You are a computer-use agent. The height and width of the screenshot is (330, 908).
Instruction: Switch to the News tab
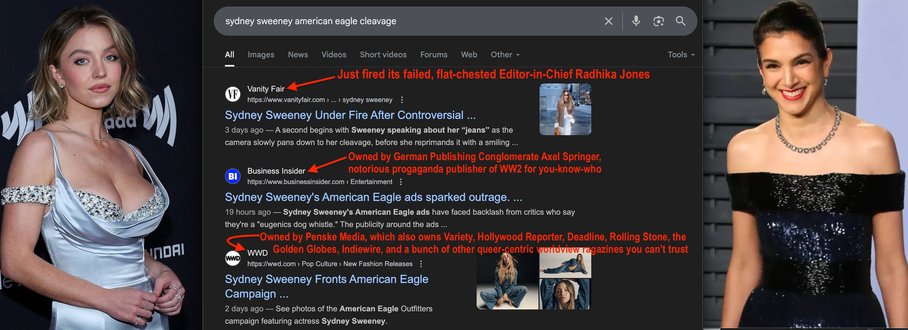point(297,55)
